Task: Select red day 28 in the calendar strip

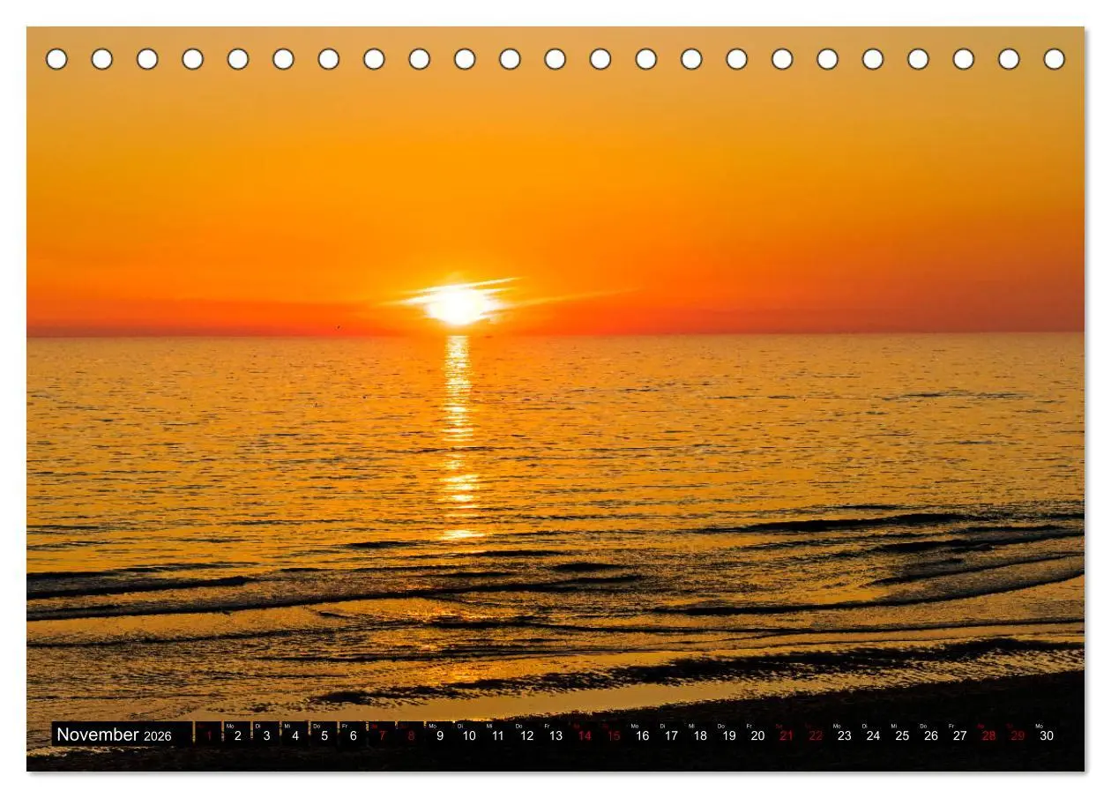Action: coord(988,735)
